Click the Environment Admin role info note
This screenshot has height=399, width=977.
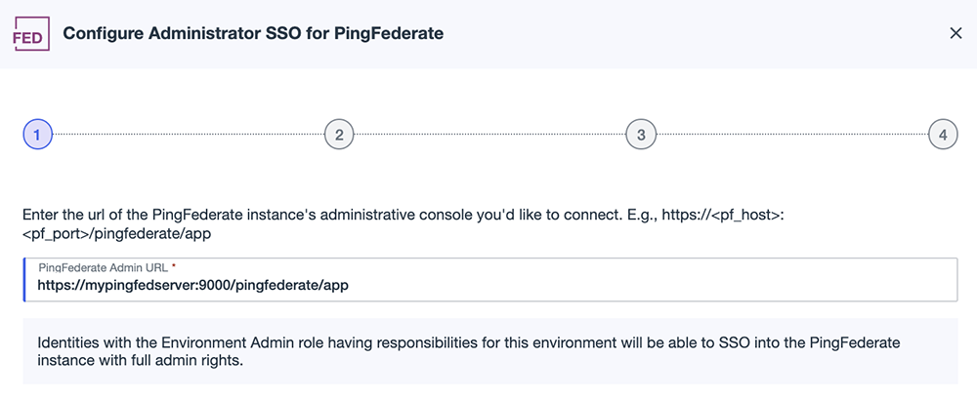[x=490, y=351]
